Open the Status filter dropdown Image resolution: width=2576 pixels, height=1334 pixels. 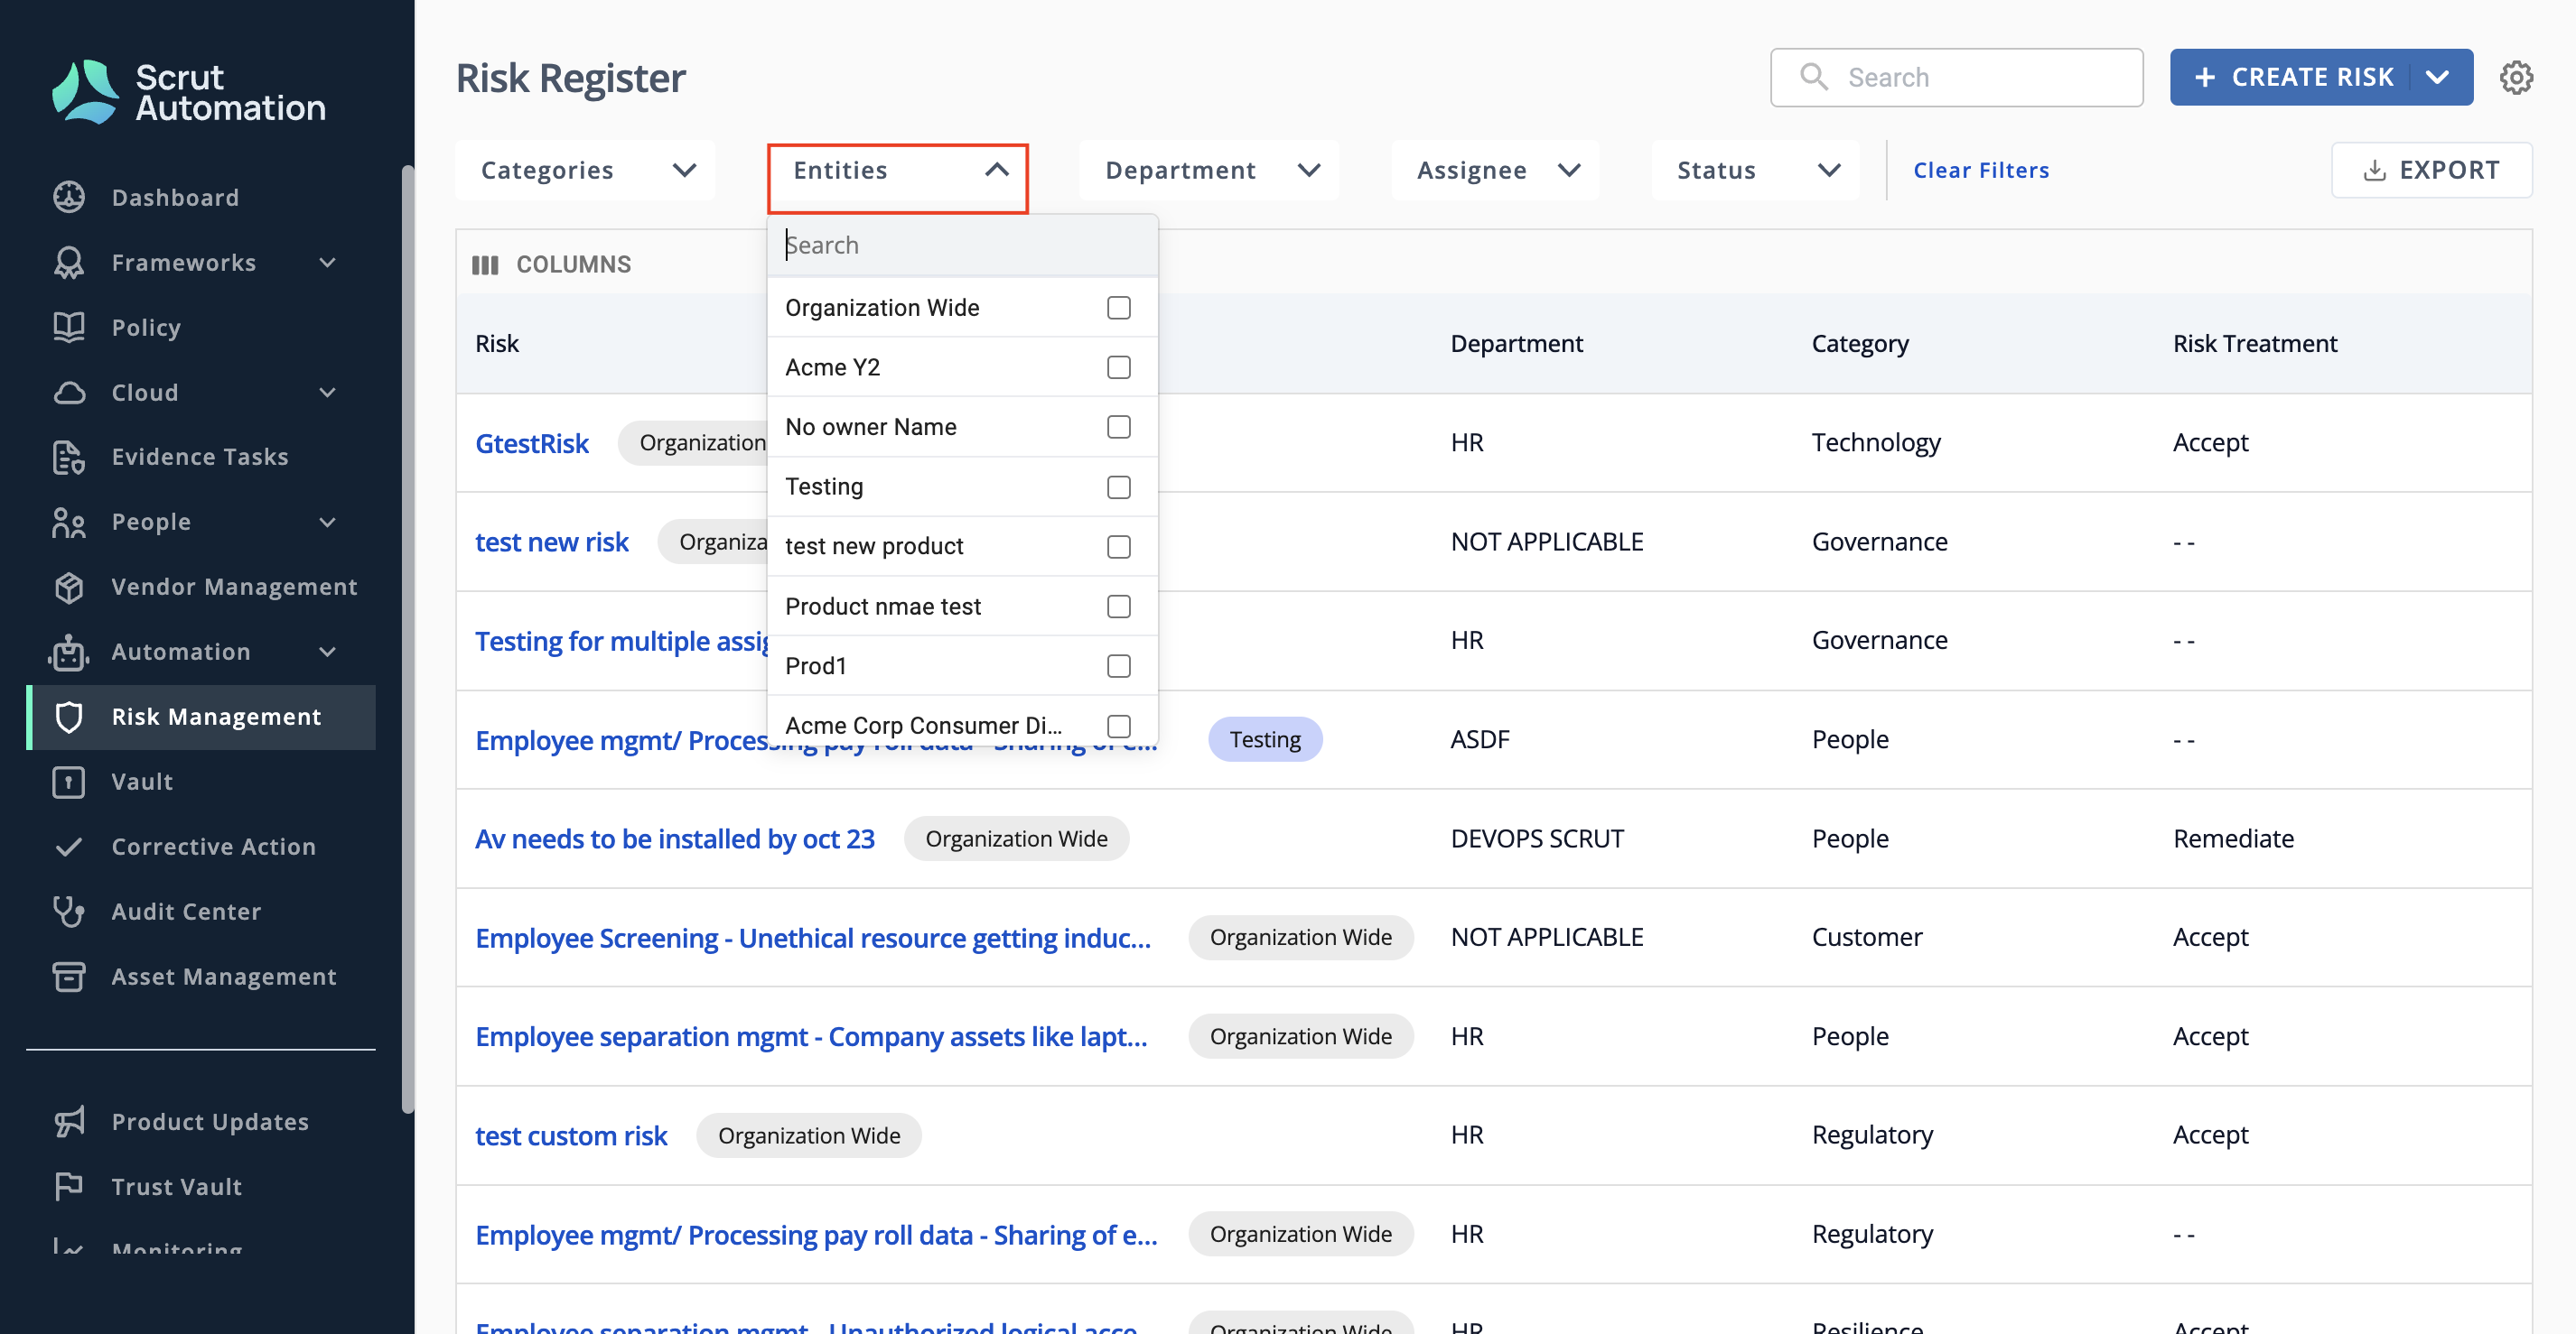pos(1755,170)
